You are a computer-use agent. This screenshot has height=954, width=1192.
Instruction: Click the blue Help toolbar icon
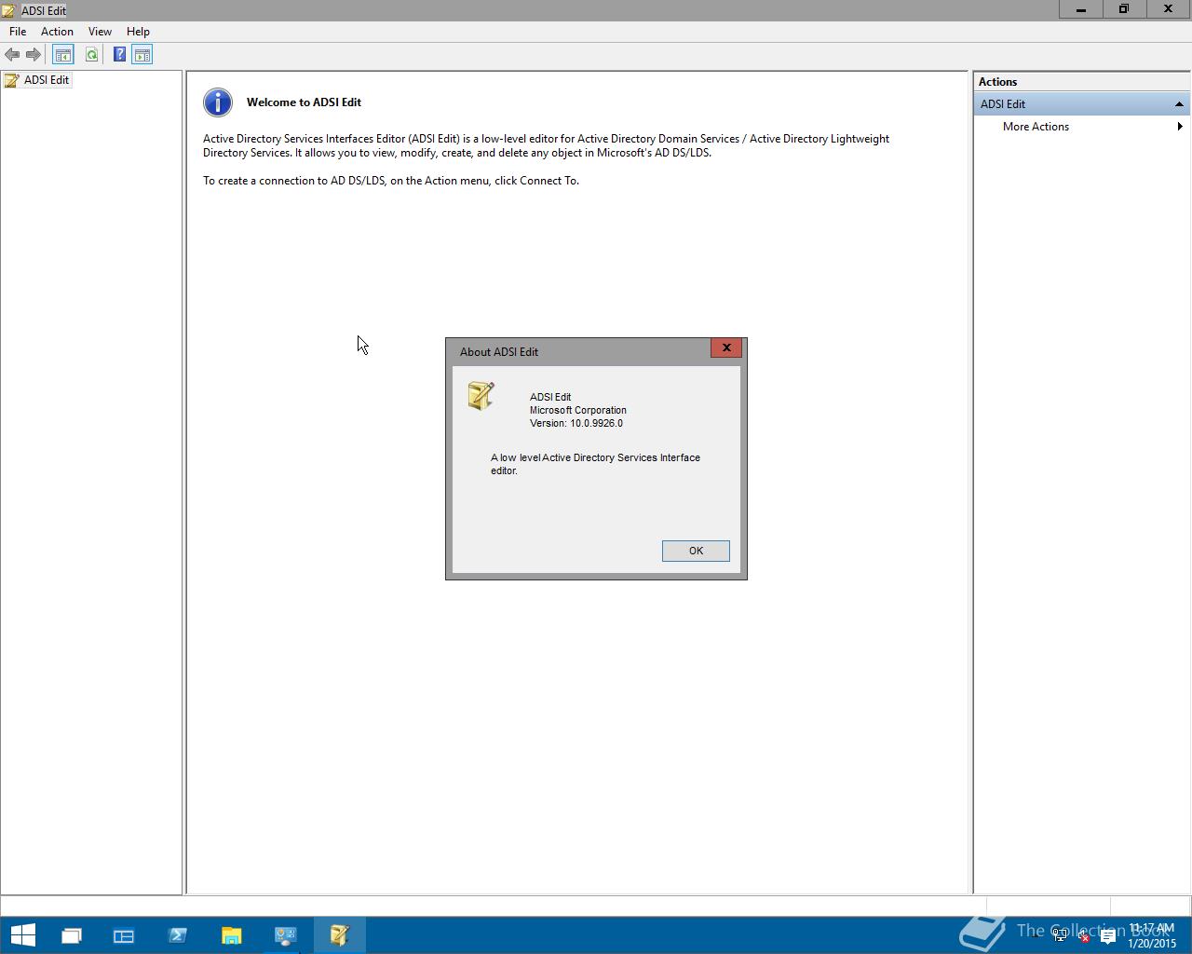coord(119,55)
